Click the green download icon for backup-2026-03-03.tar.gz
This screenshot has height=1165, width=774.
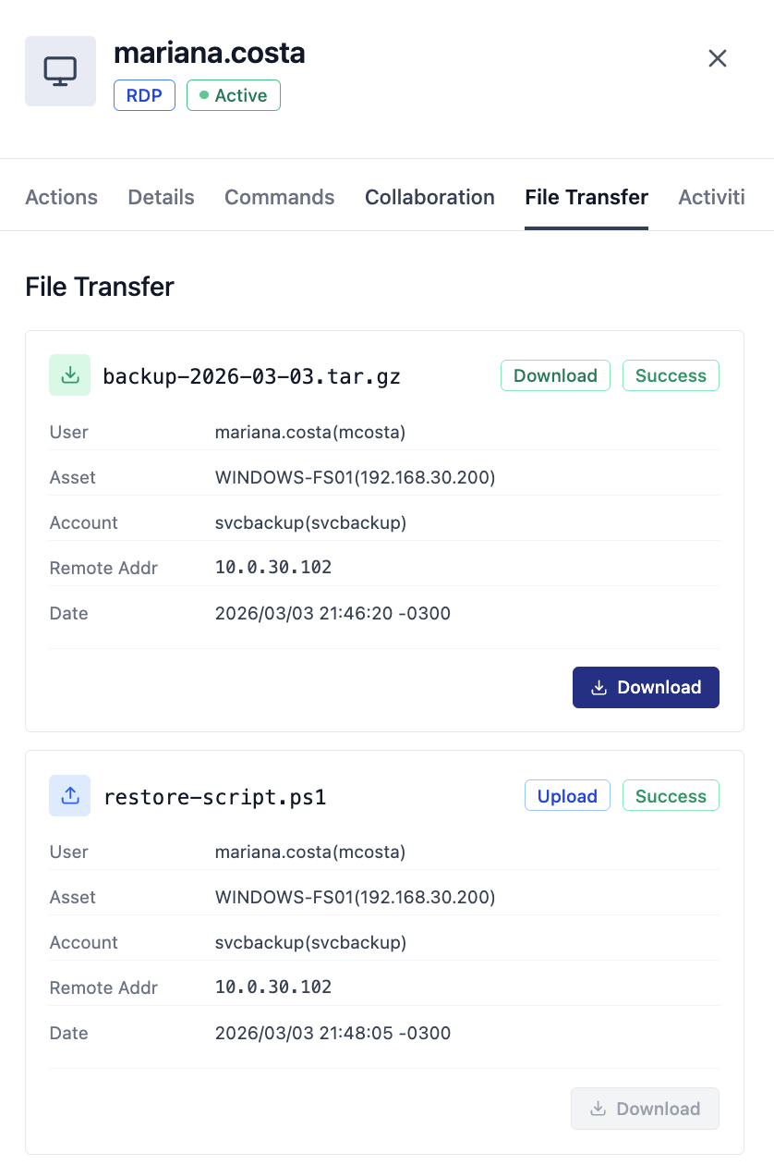pos(69,375)
